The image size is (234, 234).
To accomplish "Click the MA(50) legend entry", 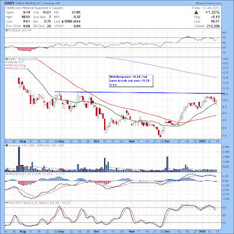I will tap(15, 65).
